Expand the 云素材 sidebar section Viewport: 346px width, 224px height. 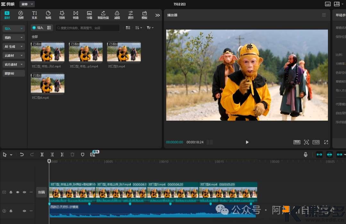[13, 56]
